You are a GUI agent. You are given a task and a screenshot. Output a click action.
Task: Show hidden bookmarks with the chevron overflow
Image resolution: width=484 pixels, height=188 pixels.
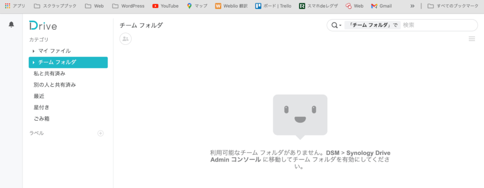[412, 6]
